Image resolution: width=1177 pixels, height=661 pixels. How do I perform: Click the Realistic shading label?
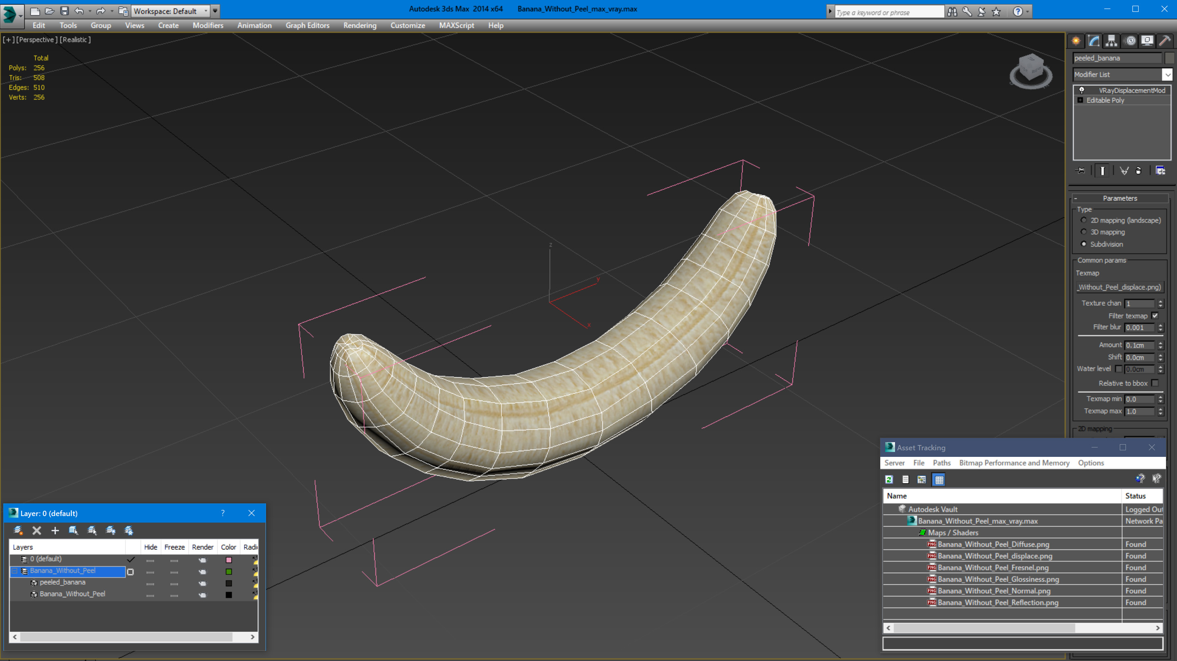(x=75, y=40)
